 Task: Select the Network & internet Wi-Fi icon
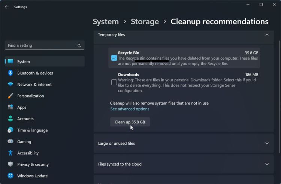click(10, 85)
